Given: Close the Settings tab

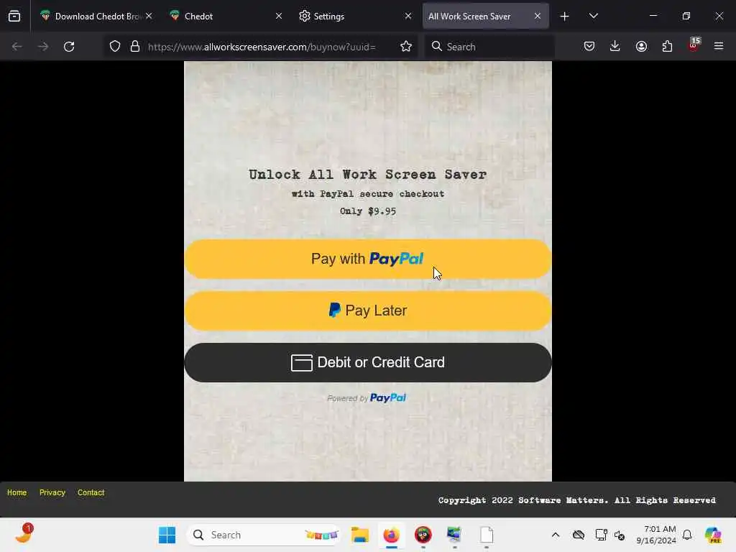Looking at the screenshot, I should (x=408, y=16).
